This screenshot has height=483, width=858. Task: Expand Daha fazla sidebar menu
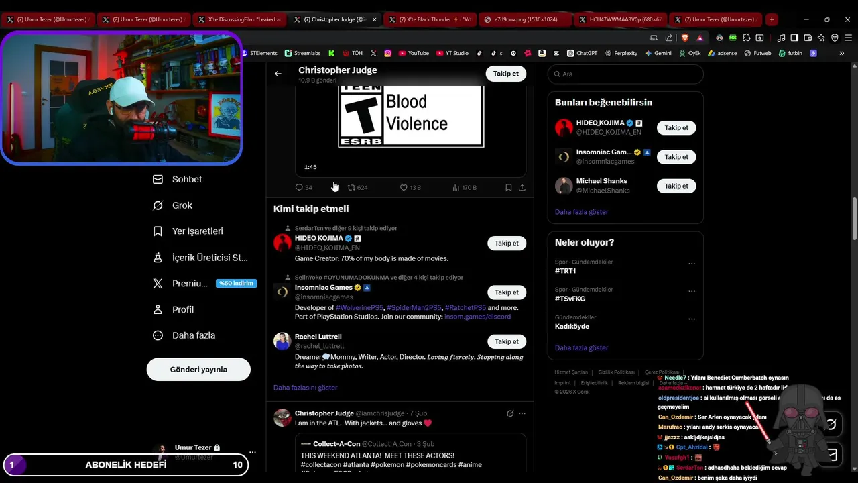tap(184, 335)
